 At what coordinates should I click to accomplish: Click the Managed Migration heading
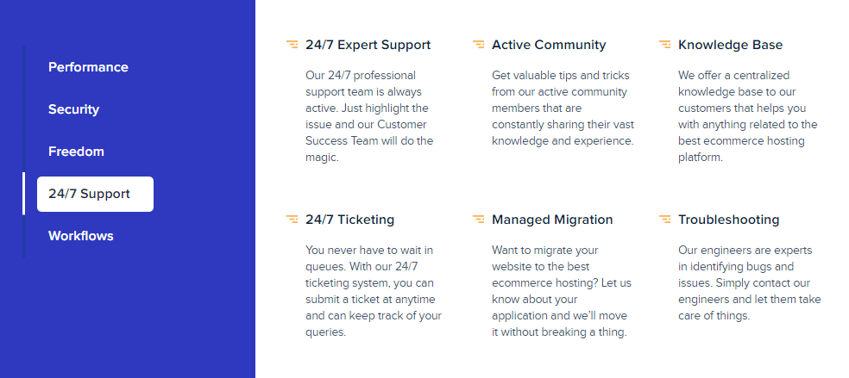point(552,220)
